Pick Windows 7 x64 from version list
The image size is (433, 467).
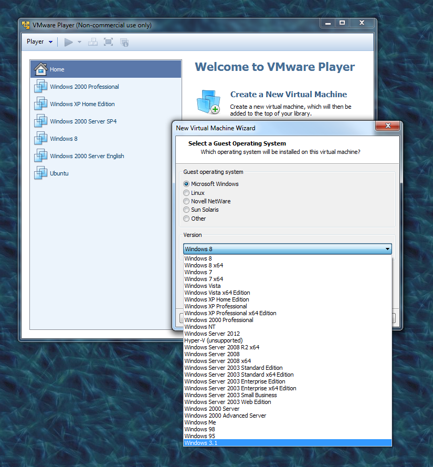(204, 279)
